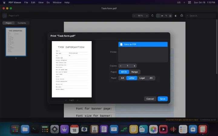Image resolution: width=218 pixels, height=136 pixels.
Task: Open the Reminders list app in dock
Action: tap(183, 129)
